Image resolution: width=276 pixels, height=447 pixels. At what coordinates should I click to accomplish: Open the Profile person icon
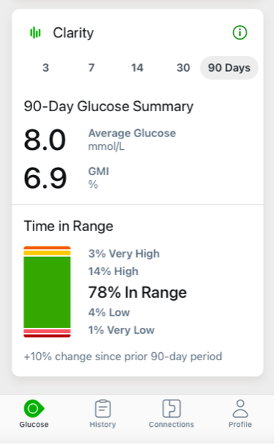(x=240, y=408)
